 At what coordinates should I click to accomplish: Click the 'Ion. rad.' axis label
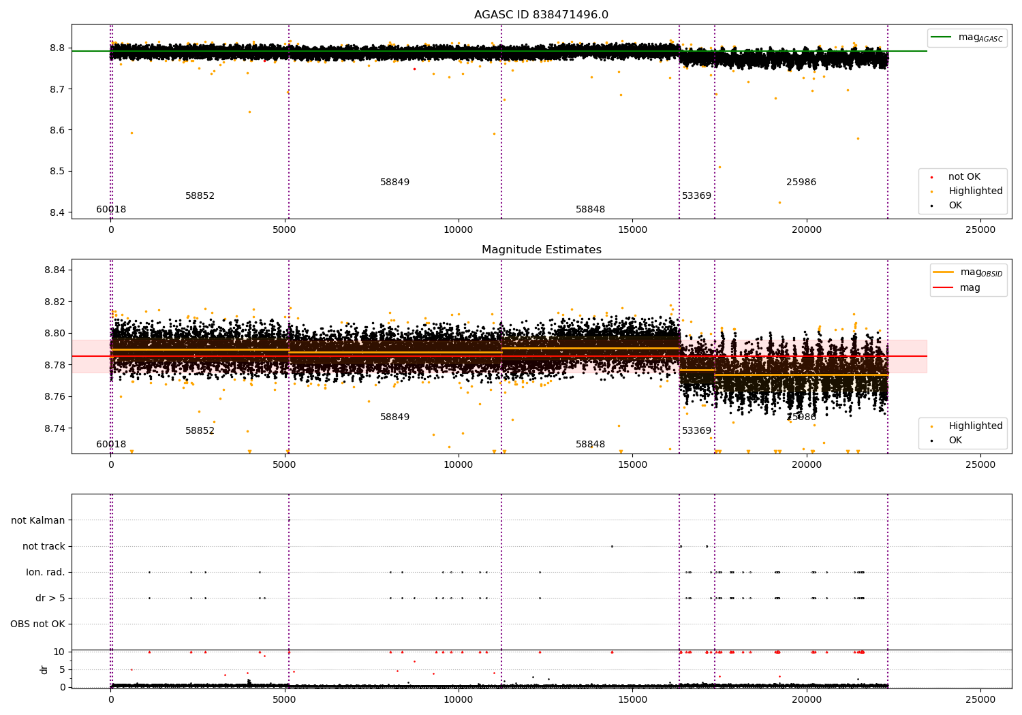(46, 573)
